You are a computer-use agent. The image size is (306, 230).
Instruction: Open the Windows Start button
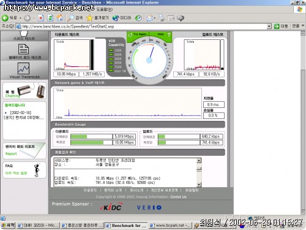(x=8, y=225)
